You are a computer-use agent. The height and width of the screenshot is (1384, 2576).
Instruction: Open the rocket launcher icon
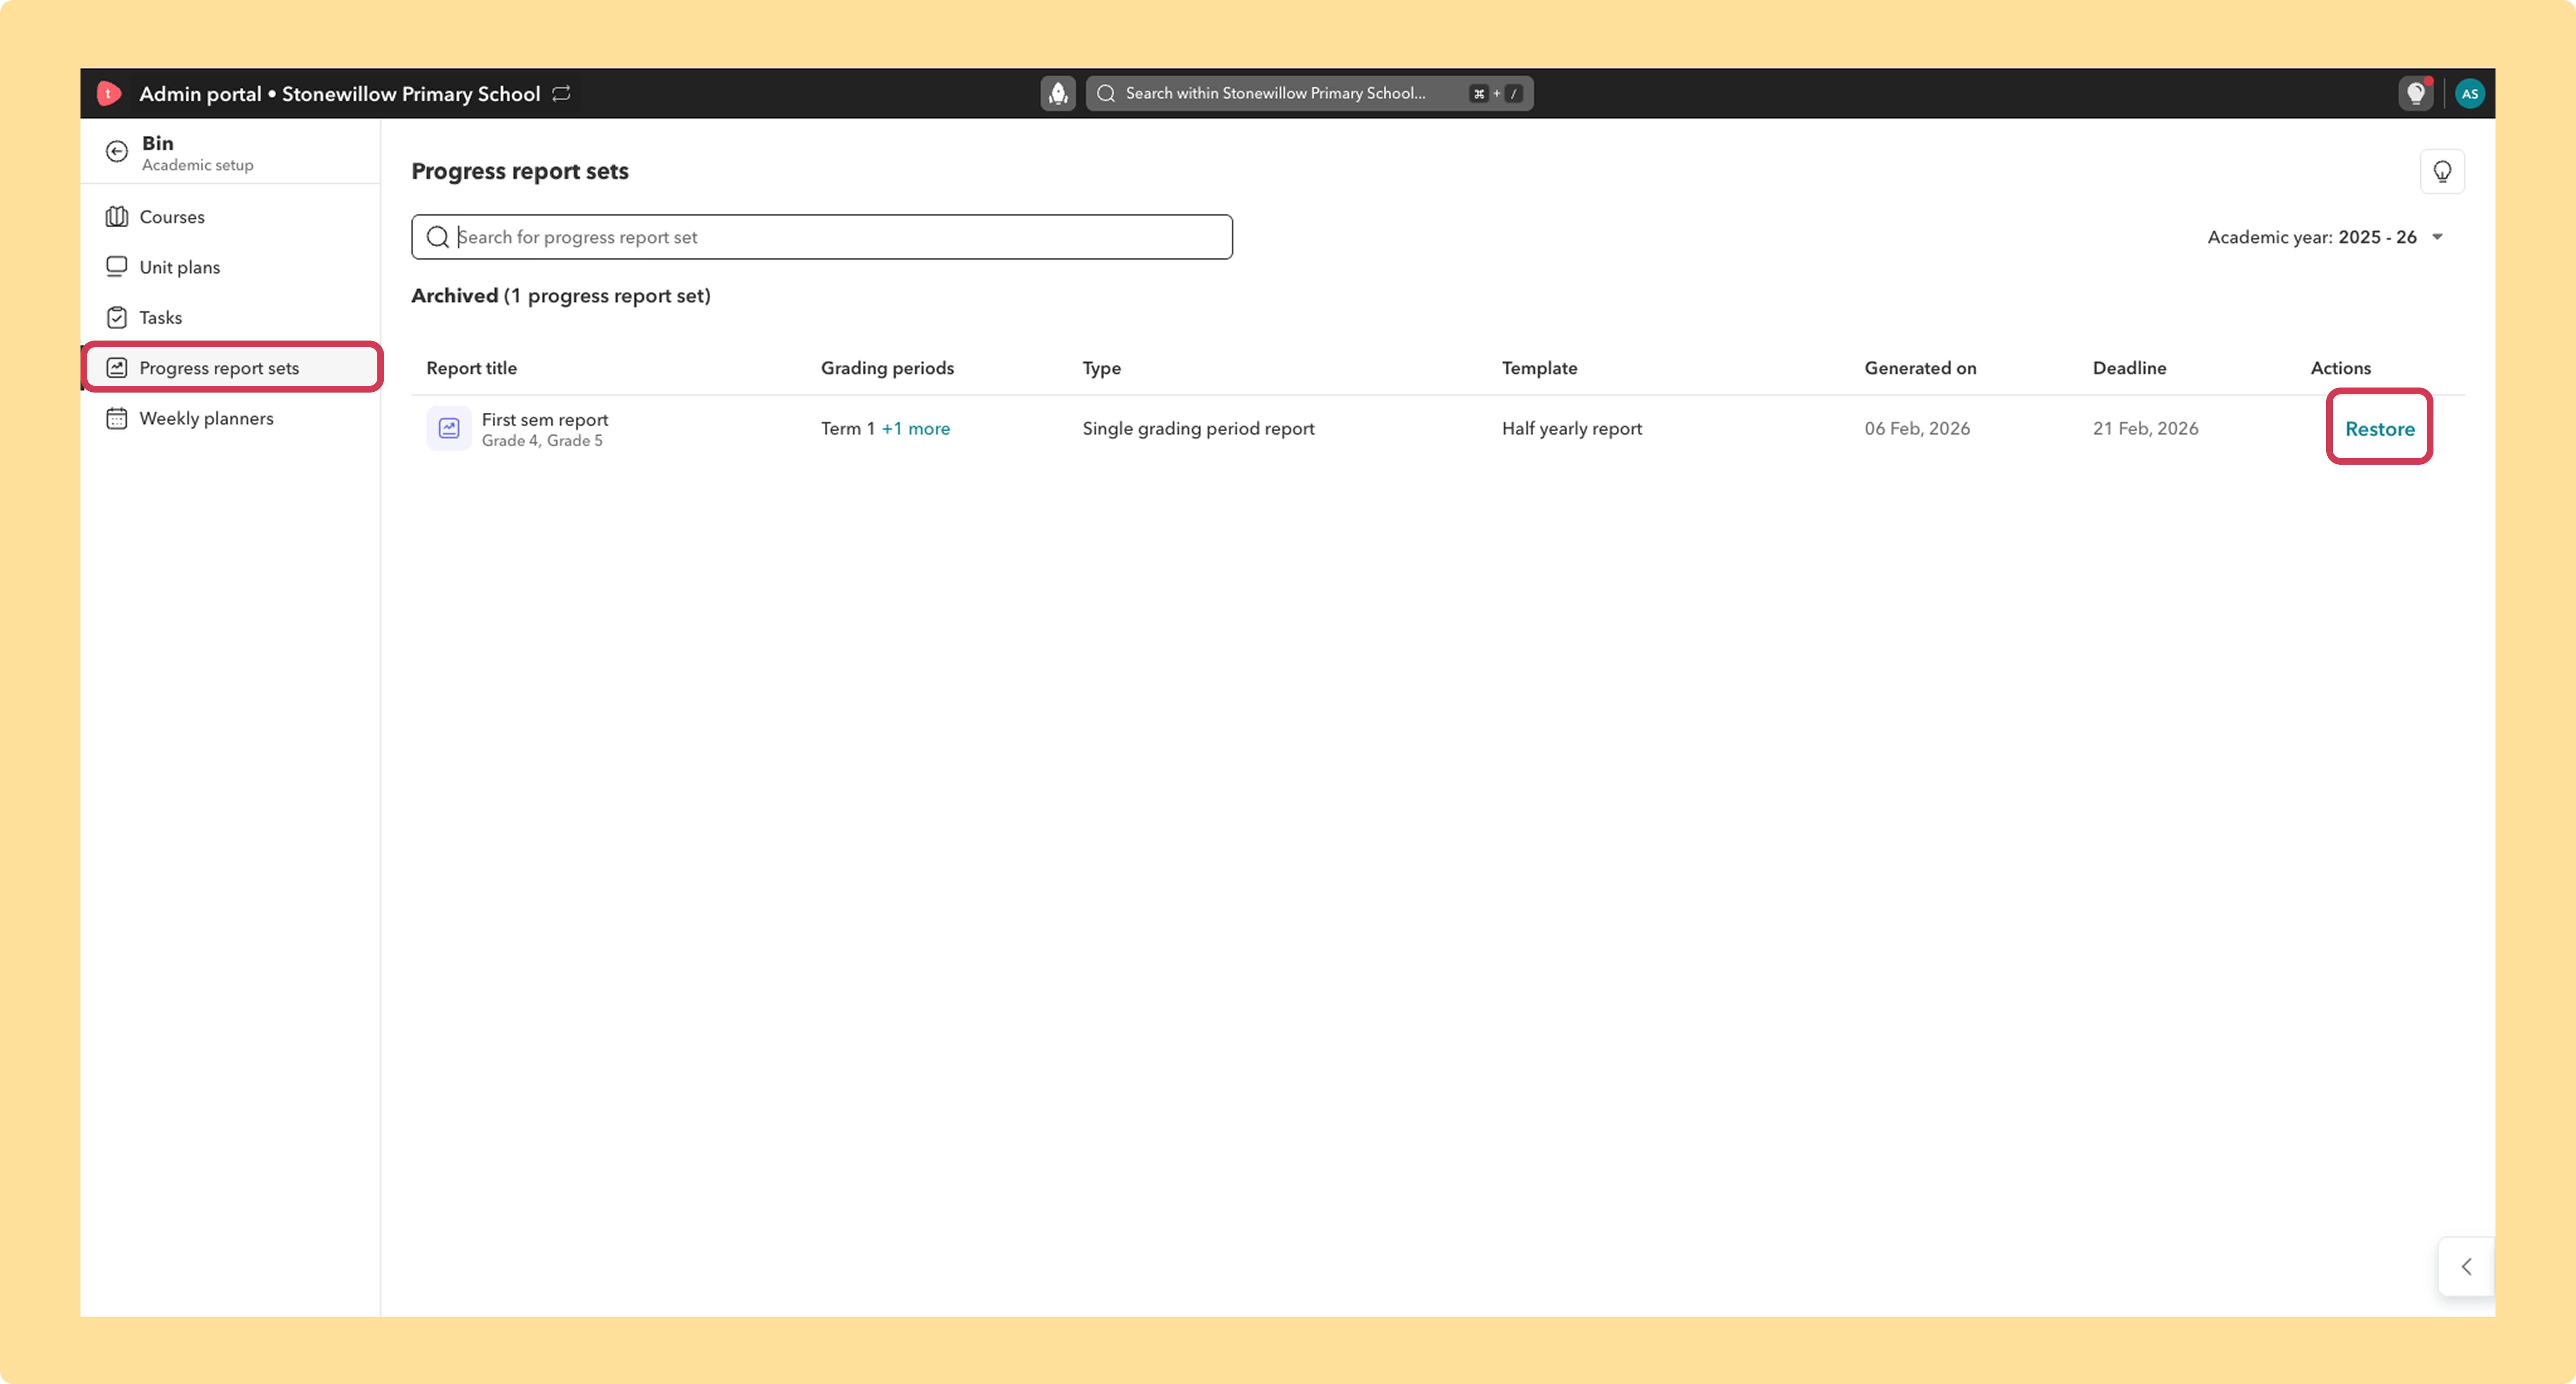(x=1058, y=93)
